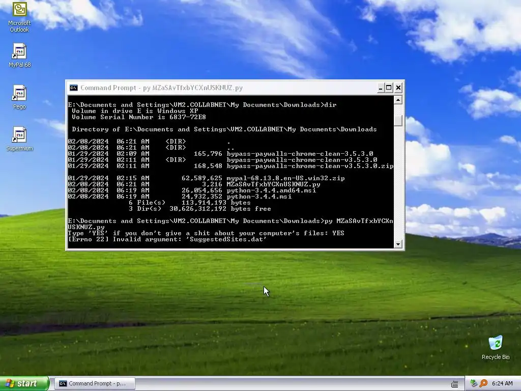Click the scroll up arrow in Command Prompt
The image size is (521, 391).
398,100
